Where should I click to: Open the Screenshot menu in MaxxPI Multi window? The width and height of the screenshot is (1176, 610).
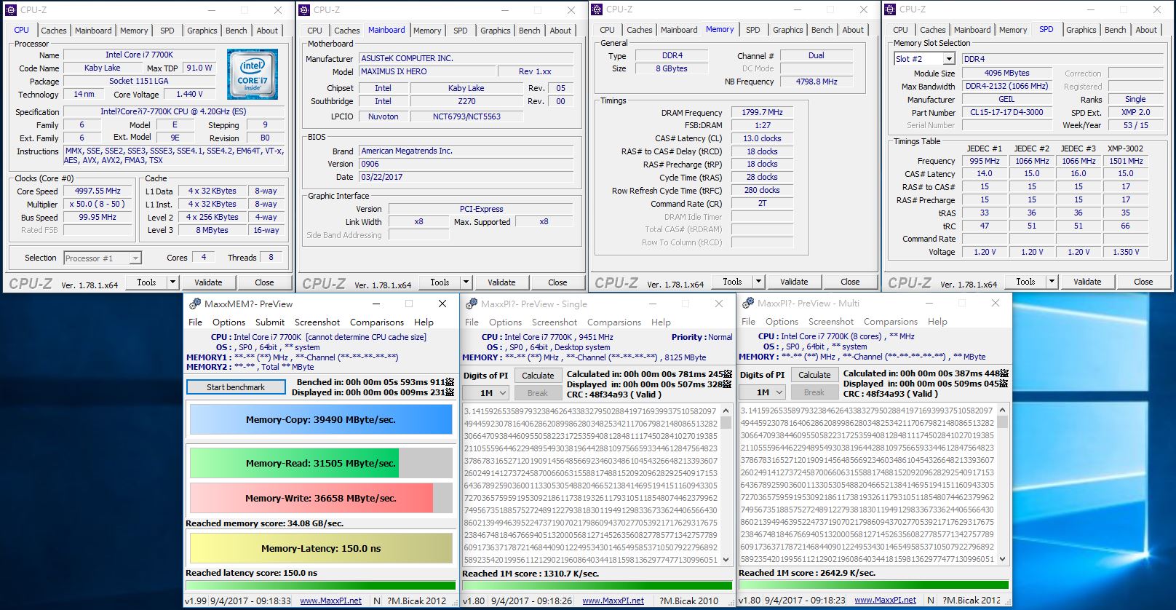click(830, 321)
